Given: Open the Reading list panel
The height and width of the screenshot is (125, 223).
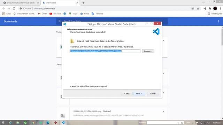Looking at the screenshot, I should 215,14.
